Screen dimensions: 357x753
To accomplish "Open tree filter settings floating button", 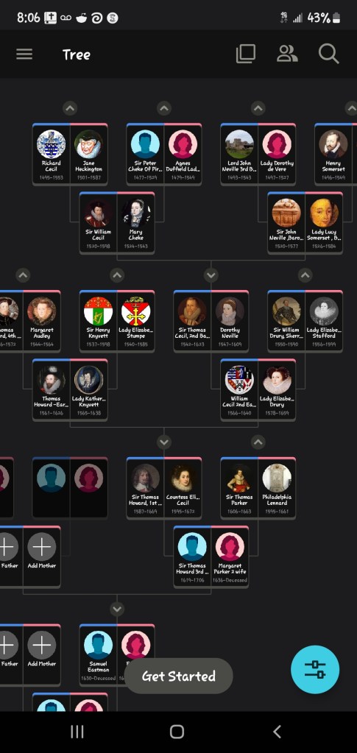I will pos(315,669).
